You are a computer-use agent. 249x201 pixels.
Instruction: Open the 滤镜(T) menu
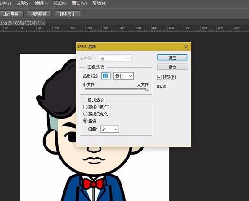pyautogui.click(x=41, y=3)
